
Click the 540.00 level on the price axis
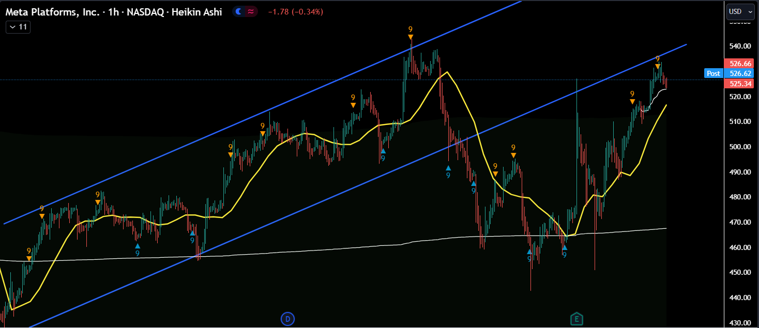(739, 46)
